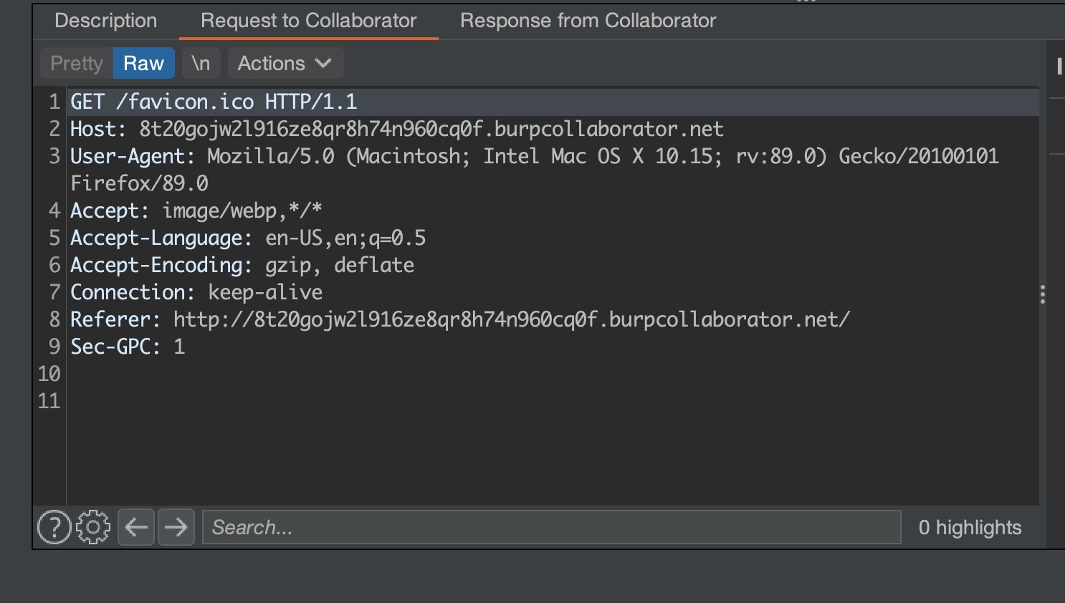Click the Referer header line
1065x603 pixels.
(460, 319)
